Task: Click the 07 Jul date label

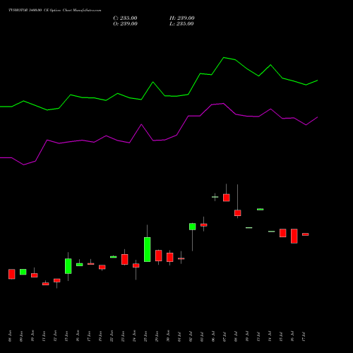Action: [x=225, y=336]
